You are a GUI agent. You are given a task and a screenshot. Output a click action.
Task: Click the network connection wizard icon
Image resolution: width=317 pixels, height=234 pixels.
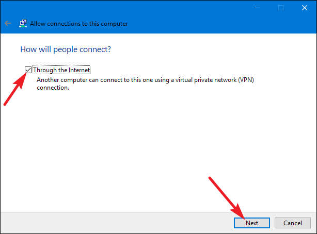point(23,23)
